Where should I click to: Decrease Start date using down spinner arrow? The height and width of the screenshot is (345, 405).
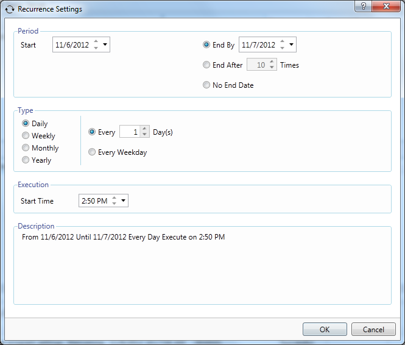pyautogui.click(x=96, y=48)
